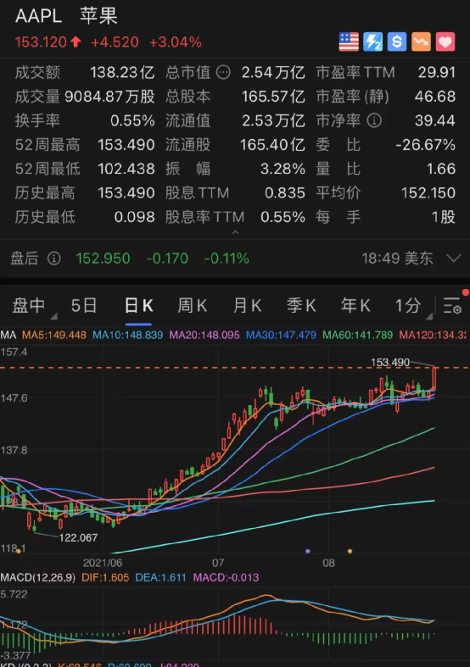Tap the latest red candlestick on chart
This screenshot has width=470, height=667.
point(434,378)
